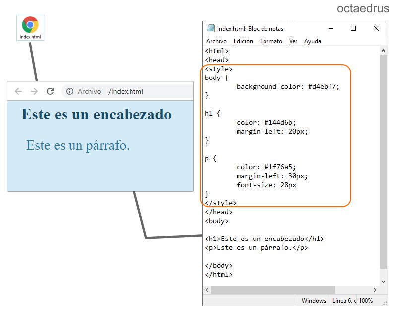The image size is (397, 318).
Task: Click the Notepad icon in the title bar
Action: [x=211, y=28]
